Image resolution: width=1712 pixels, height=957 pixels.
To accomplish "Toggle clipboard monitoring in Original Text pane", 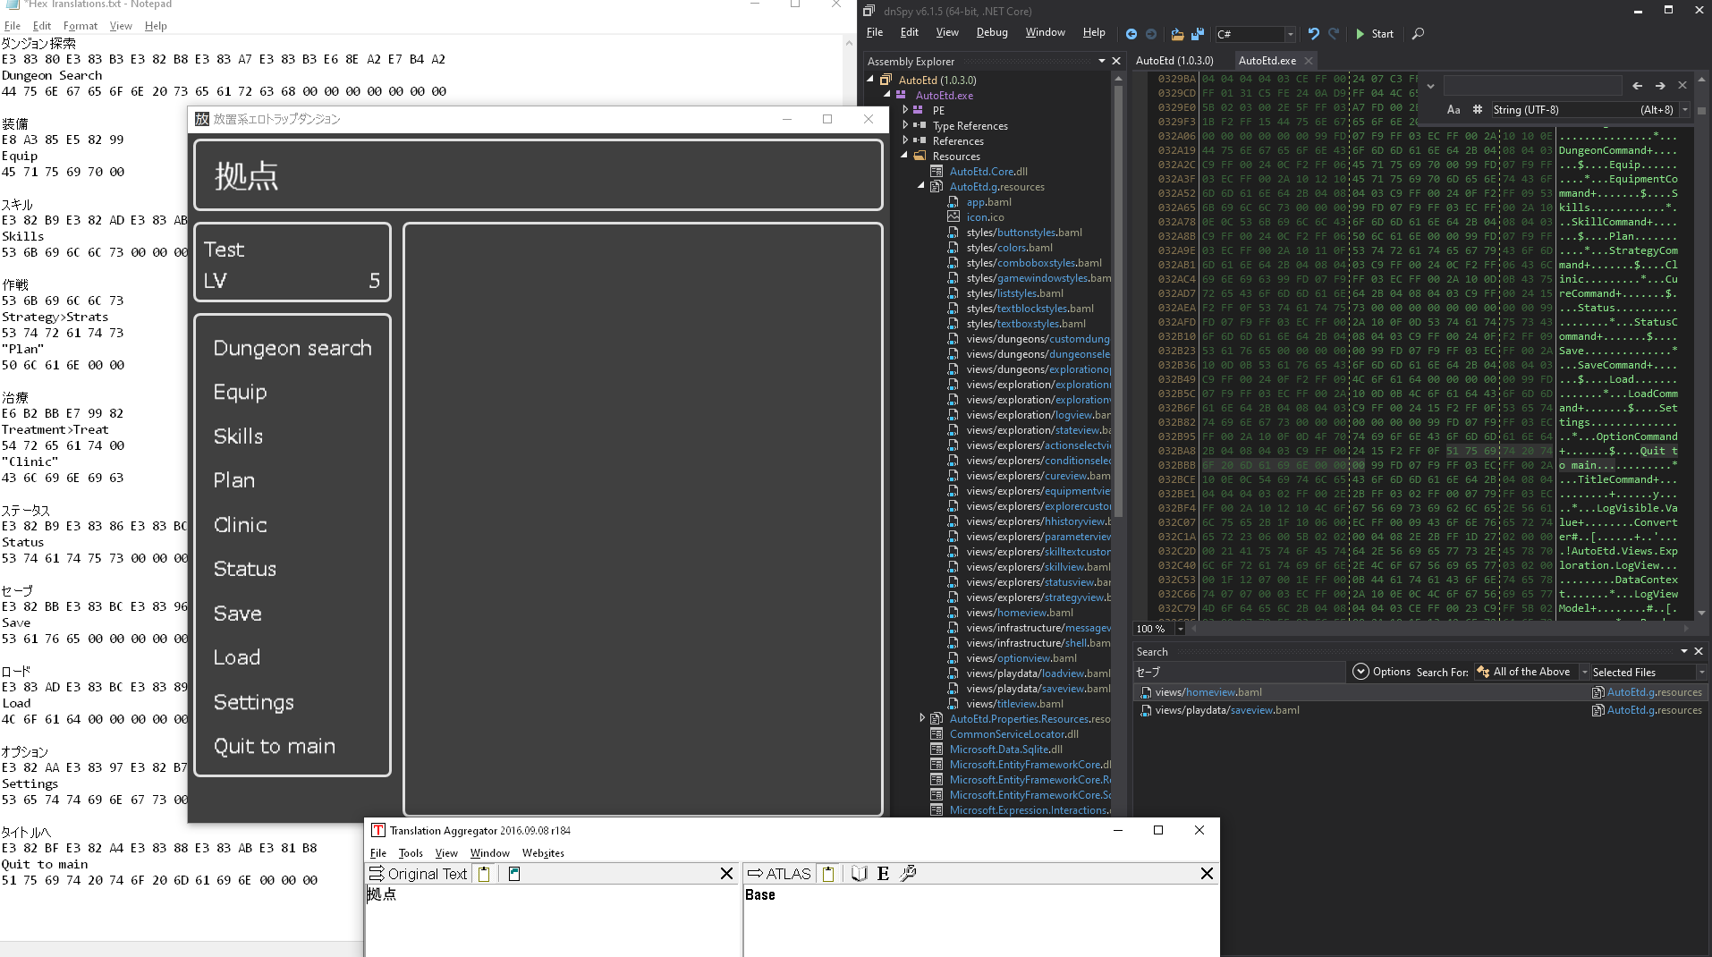I will tap(484, 874).
